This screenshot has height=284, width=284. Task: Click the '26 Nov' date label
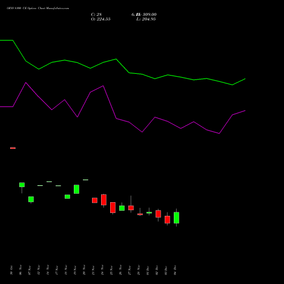click(x=120, y=270)
